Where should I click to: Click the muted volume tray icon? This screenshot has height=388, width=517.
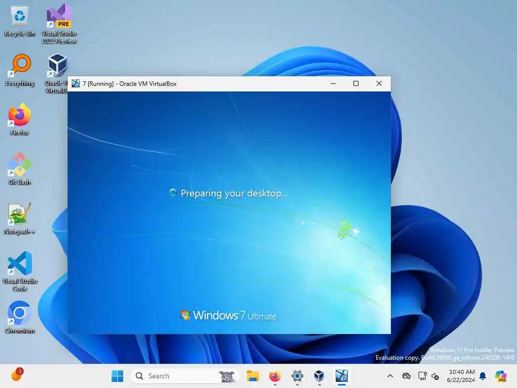pos(435,376)
